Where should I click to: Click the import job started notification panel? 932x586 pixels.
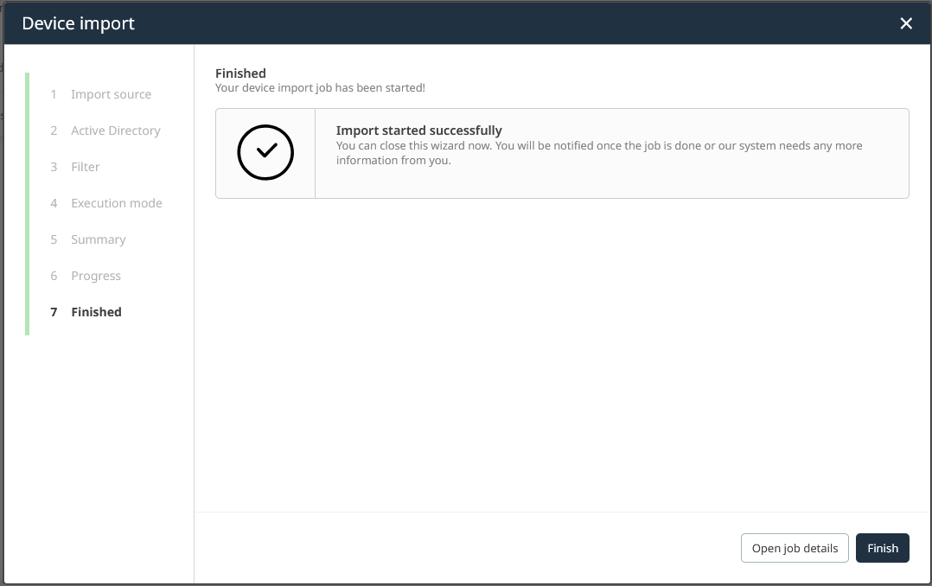562,153
